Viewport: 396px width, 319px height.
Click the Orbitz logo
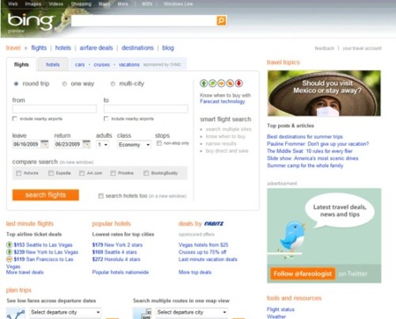[x=214, y=224]
